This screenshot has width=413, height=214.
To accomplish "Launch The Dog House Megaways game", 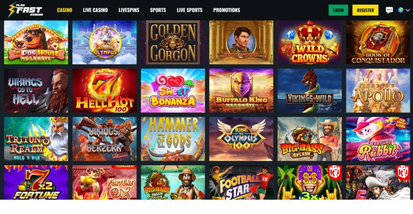I will tap(36, 42).
